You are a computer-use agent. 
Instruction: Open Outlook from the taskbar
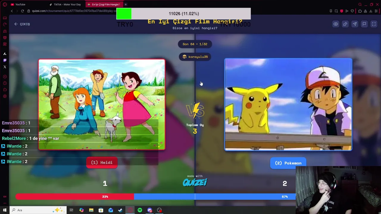pos(111,210)
